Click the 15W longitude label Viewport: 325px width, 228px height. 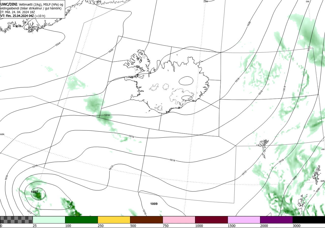206,2
